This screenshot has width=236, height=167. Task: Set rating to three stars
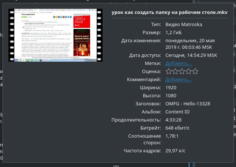pos(182,72)
